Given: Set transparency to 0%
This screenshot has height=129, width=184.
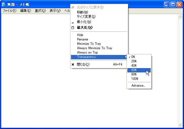Looking at the screenshot, I should pyautogui.click(x=139, y=57).
